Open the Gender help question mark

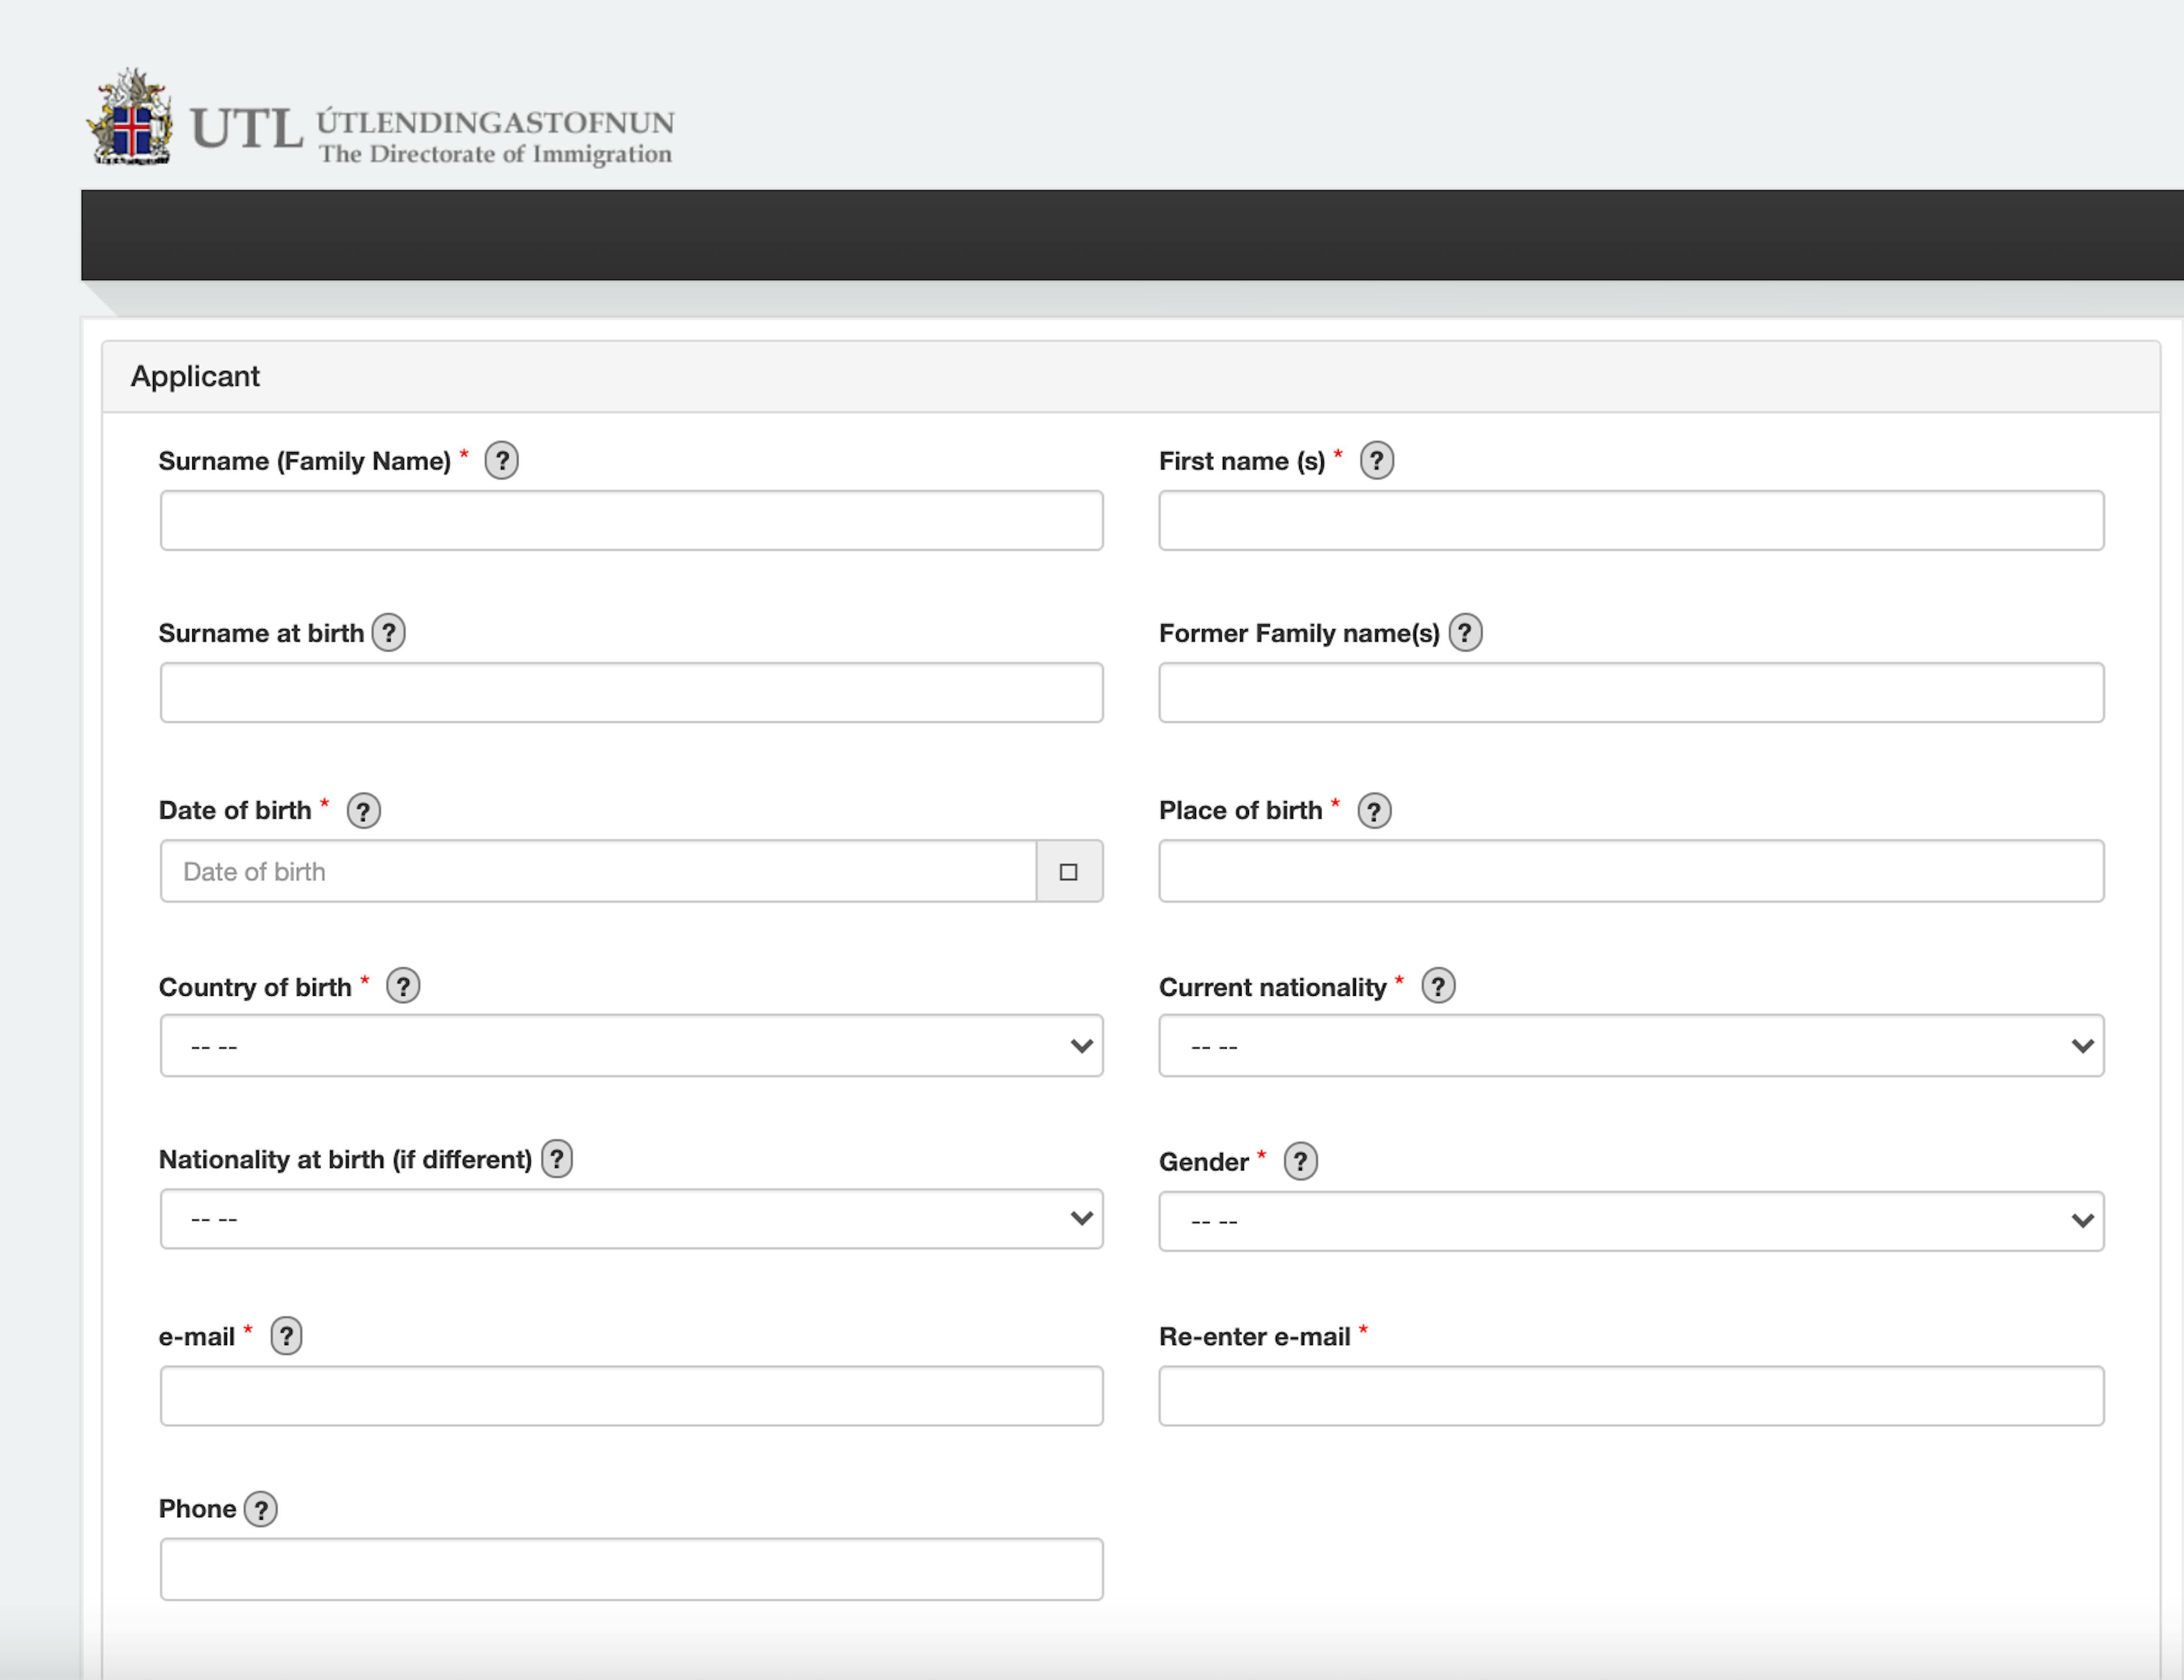coord(1300,1162)
